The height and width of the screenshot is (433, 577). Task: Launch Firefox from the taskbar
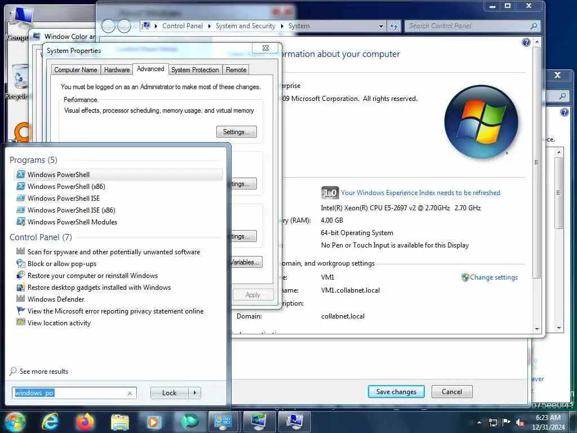[85, 422]
